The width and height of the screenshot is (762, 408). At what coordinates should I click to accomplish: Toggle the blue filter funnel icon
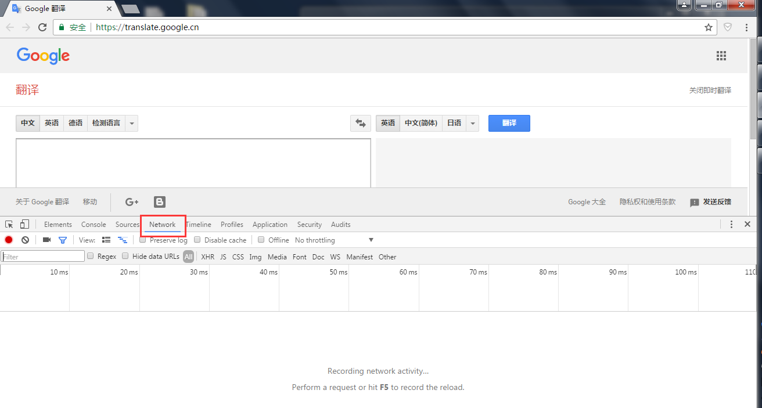(63, 240)
